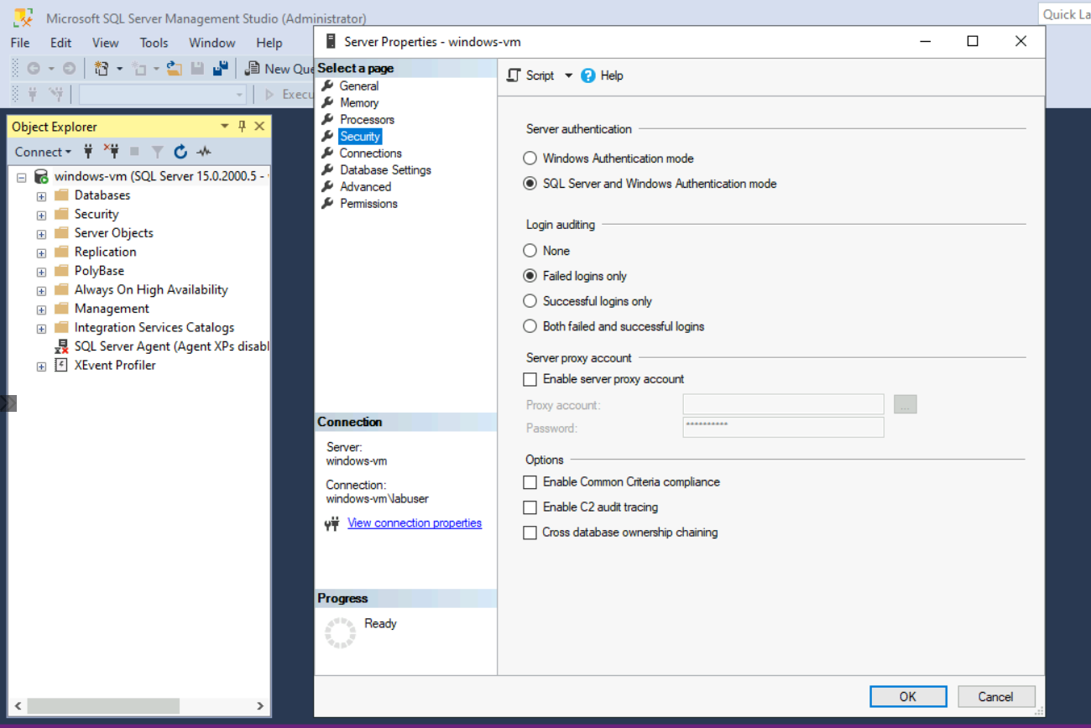Expand the Security folder in Object Explorer
This screenshot has width=1091, height=728.
(41, 215)
